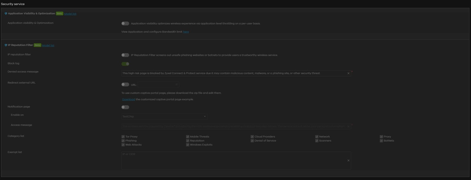Clear the redirect URL field with X
The image size is (471, 180).
coord(176,85)
